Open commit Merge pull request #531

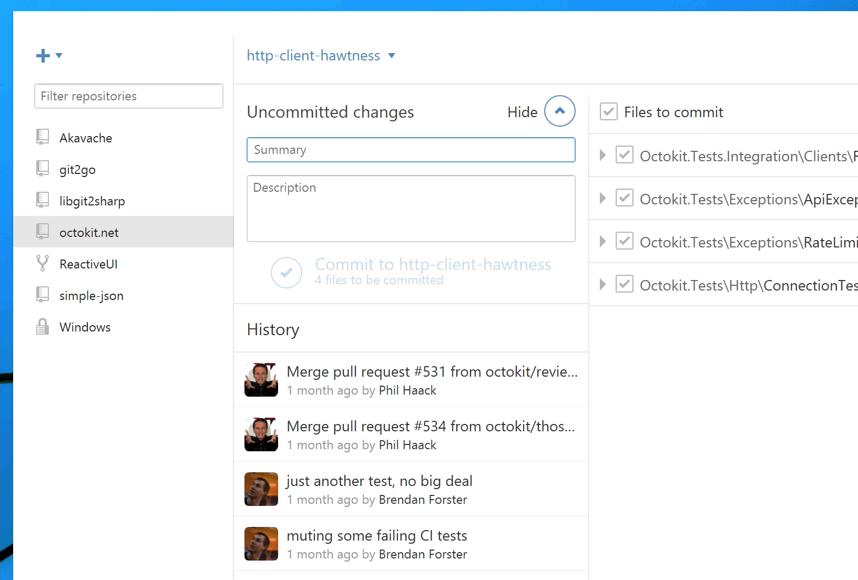pos(411,380)
